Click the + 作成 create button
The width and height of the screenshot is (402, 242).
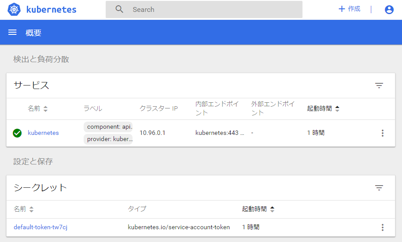click(349, 9)
